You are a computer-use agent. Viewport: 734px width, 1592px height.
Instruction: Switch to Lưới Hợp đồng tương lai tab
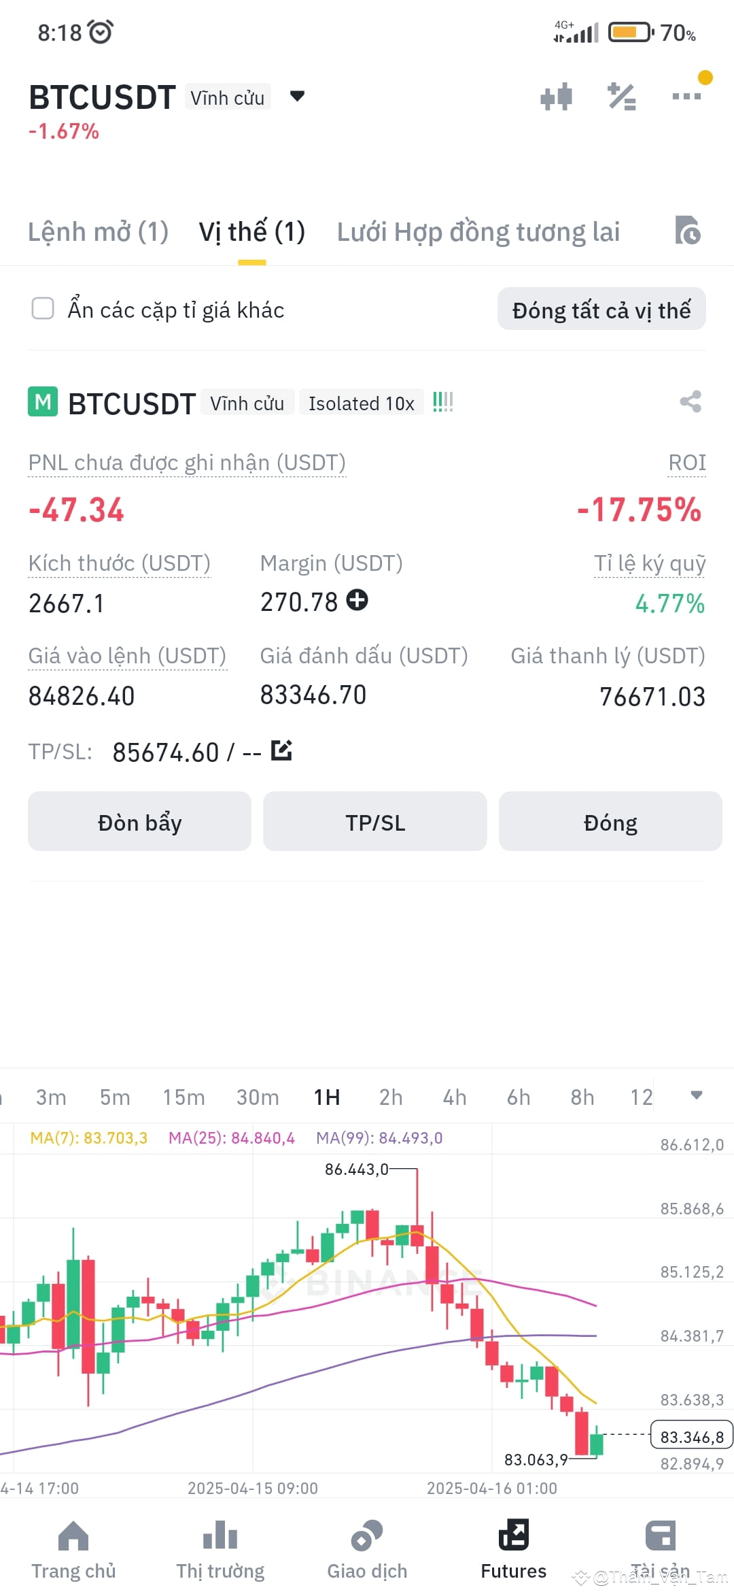click(x=478, y=232)
